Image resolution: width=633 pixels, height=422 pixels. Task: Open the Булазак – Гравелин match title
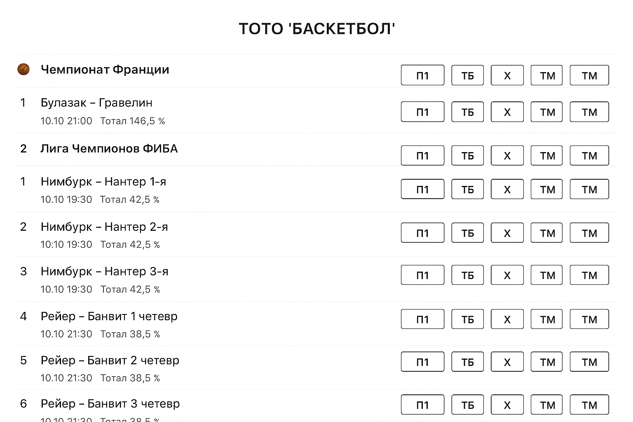(96, 103)
